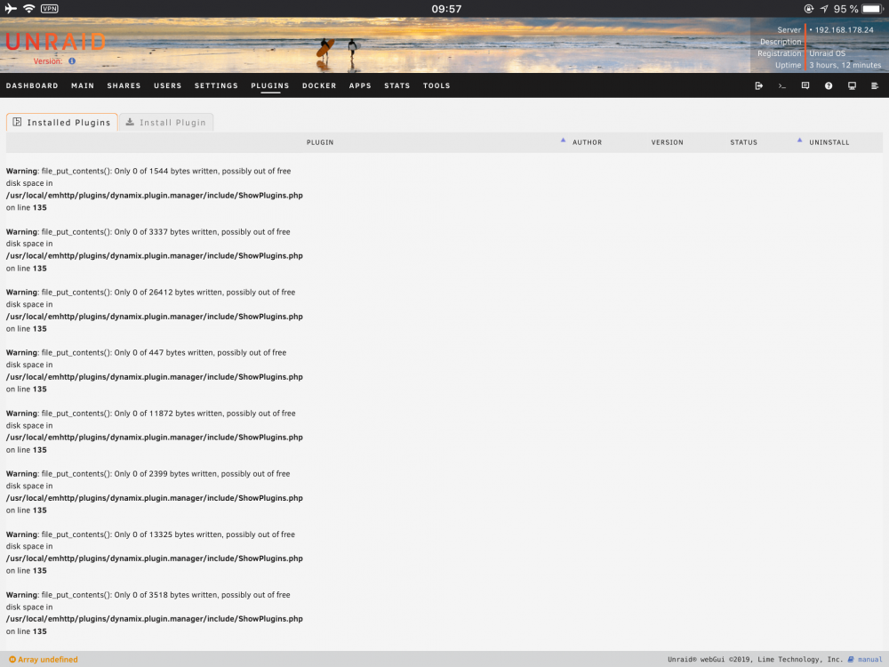Click the warning mentioning 3337 bytes
The image size is (889, 667).
coord(154,250)
